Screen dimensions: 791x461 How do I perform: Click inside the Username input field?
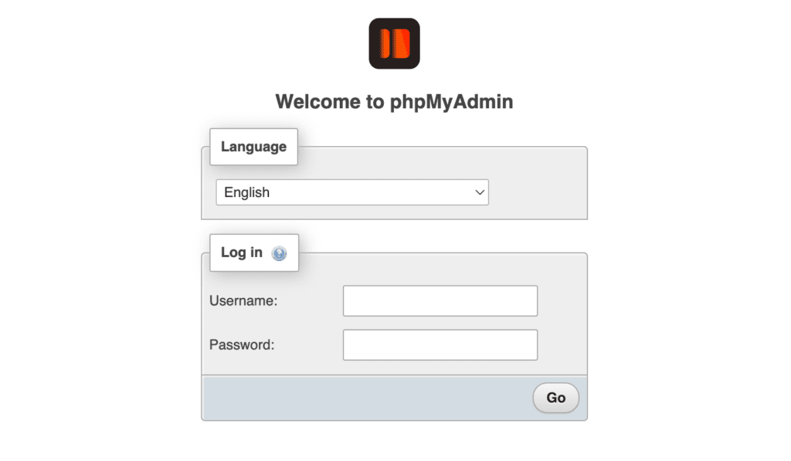[x=440, y=300]
